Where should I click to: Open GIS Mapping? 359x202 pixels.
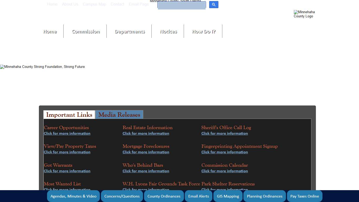pyautogui.click(x=228, y=196)
